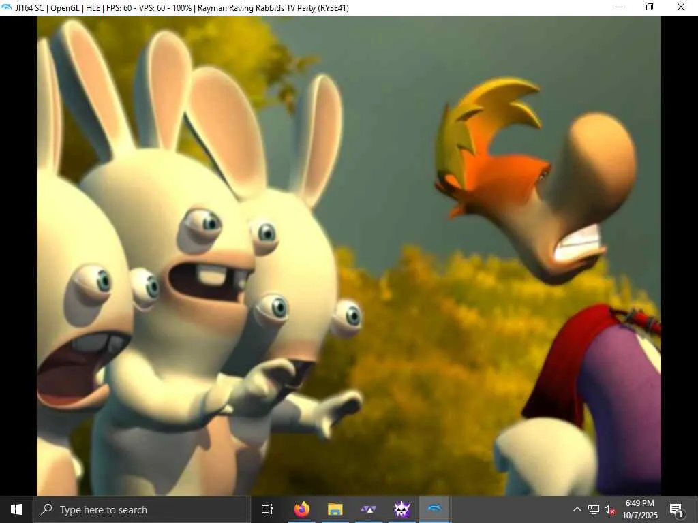Click the muted volume tray icon
698x523 pixels.
609,509
